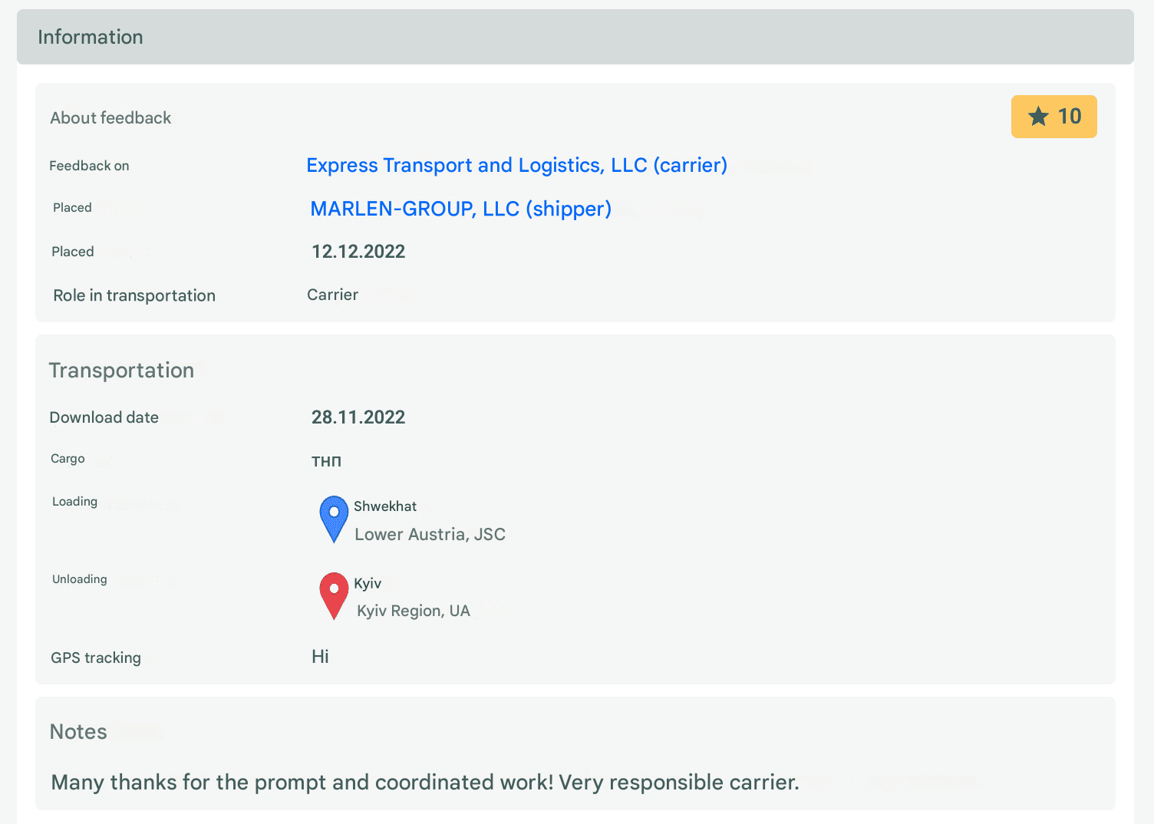
Task: Click the GPS tracking value Hi
Action: point(320,657)
